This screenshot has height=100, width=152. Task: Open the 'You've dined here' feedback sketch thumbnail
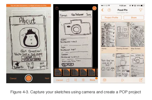click(108, 65)
